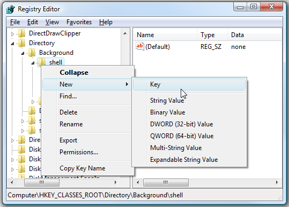Click the values pane horizontal scrollbar thumb
This screenshot has height=207, width=289.
point(166,183)
